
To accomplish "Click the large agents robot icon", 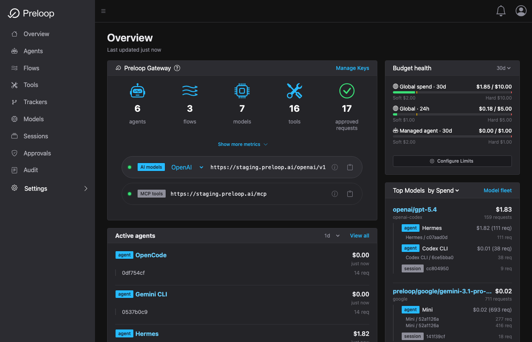I will pyautogui.click(x=138, y=91).
